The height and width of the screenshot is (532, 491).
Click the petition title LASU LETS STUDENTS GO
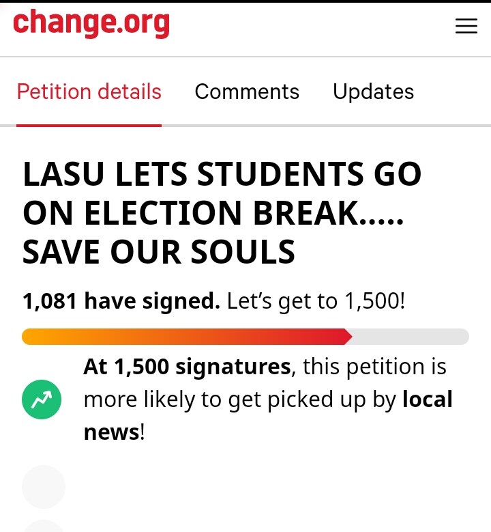(222, 174)
